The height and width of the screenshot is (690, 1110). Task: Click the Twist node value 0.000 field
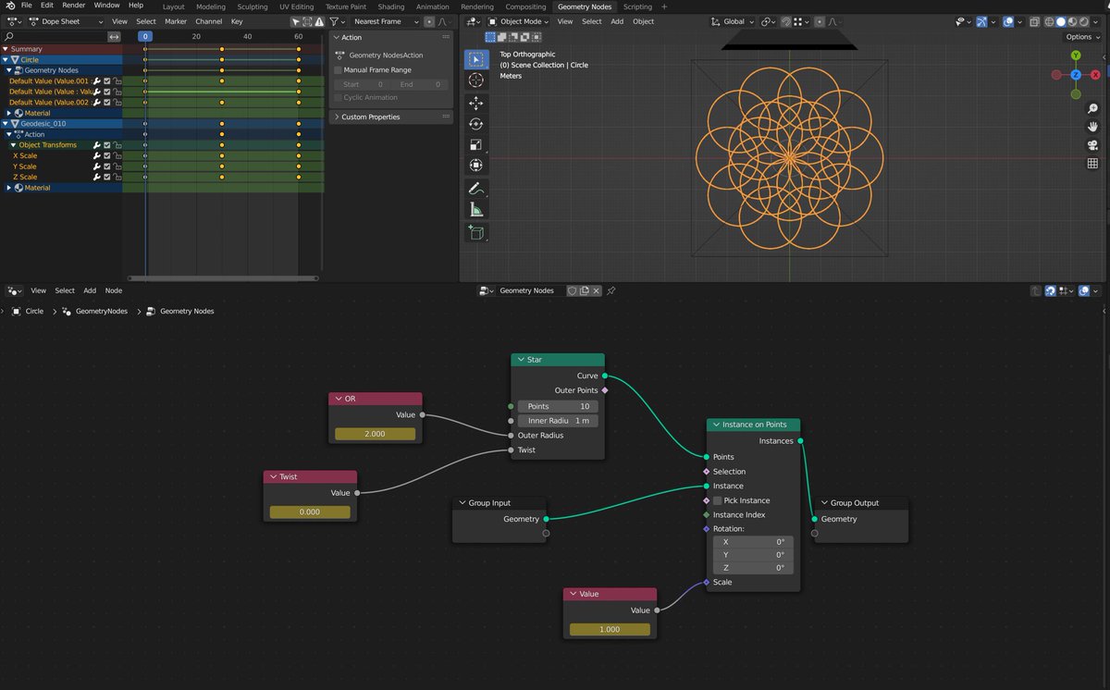(x=310, y=511)
